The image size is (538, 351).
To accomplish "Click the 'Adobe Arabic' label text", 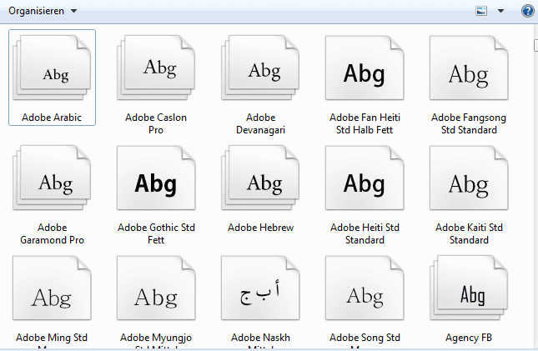I will click(52, 118).
